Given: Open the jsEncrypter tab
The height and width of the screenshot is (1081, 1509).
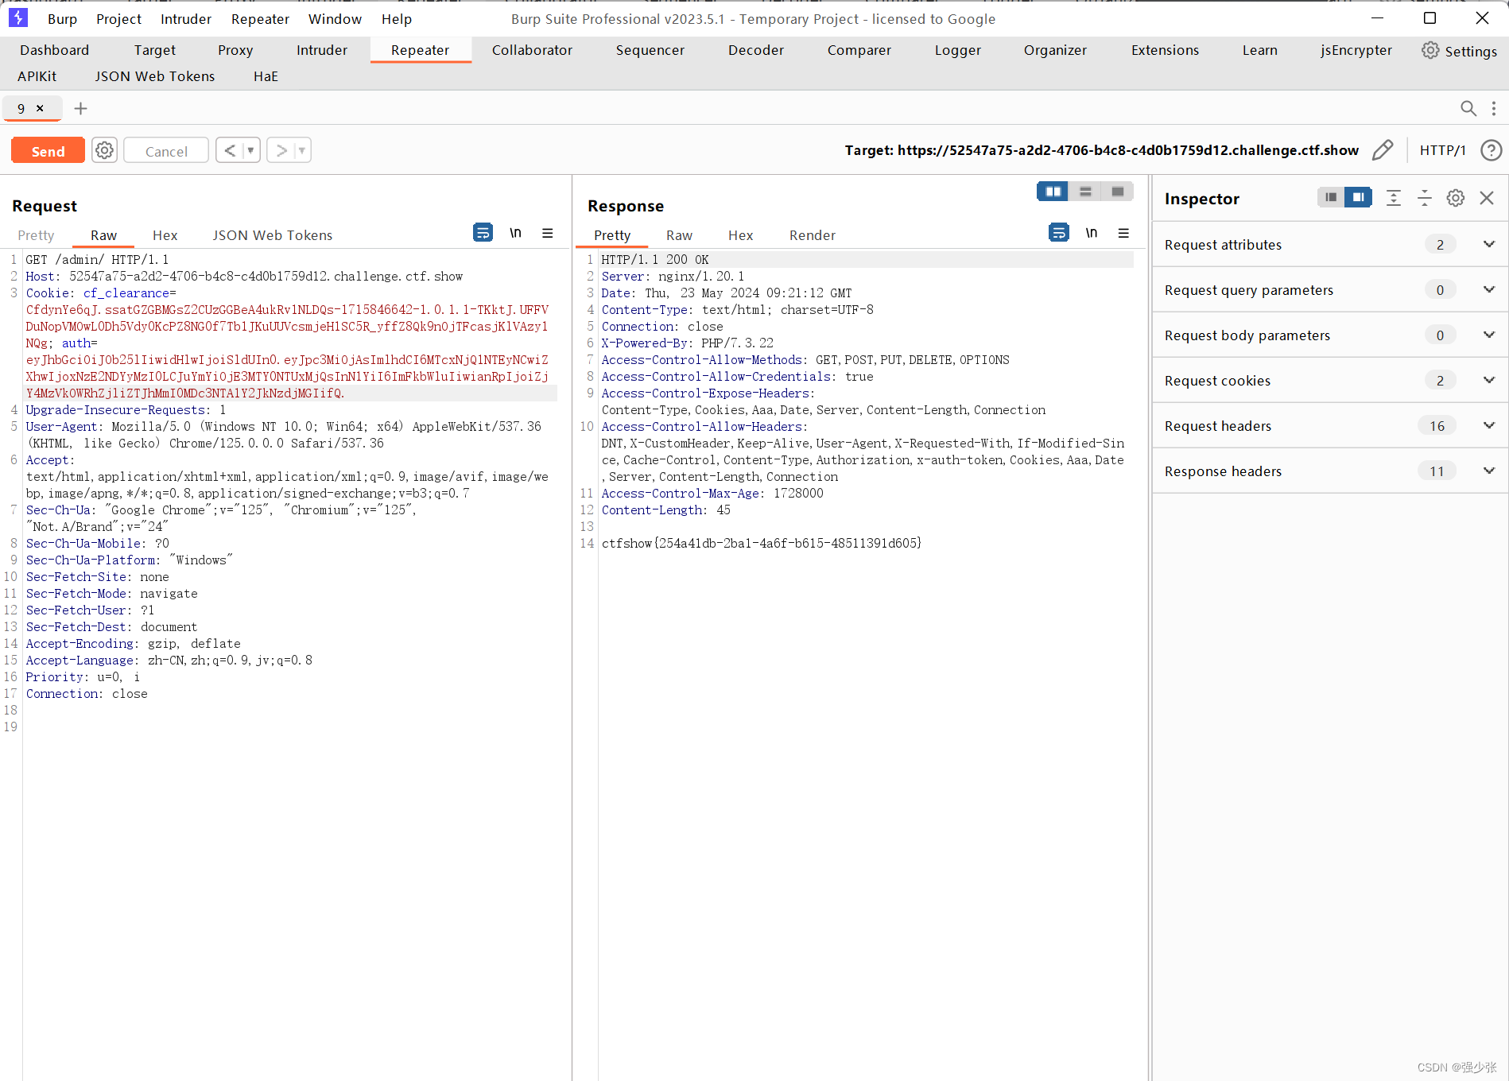Looking at the screenshot, I should [x=1356, y=50].
